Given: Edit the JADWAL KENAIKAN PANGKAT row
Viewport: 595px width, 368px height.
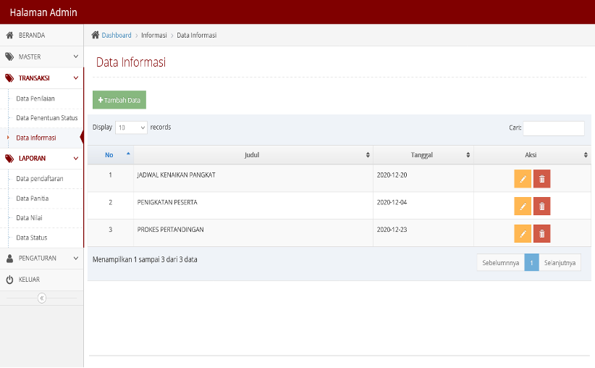Looking at the screenshot, I should click(x=523, y=179).
